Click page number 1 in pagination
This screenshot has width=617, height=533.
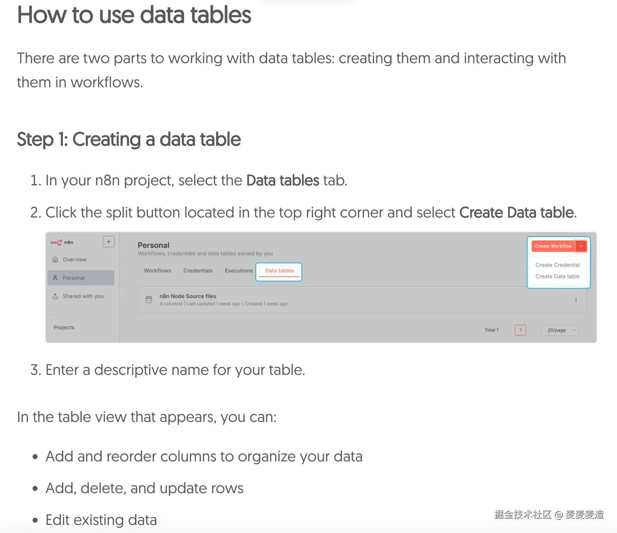click(520, 330)
